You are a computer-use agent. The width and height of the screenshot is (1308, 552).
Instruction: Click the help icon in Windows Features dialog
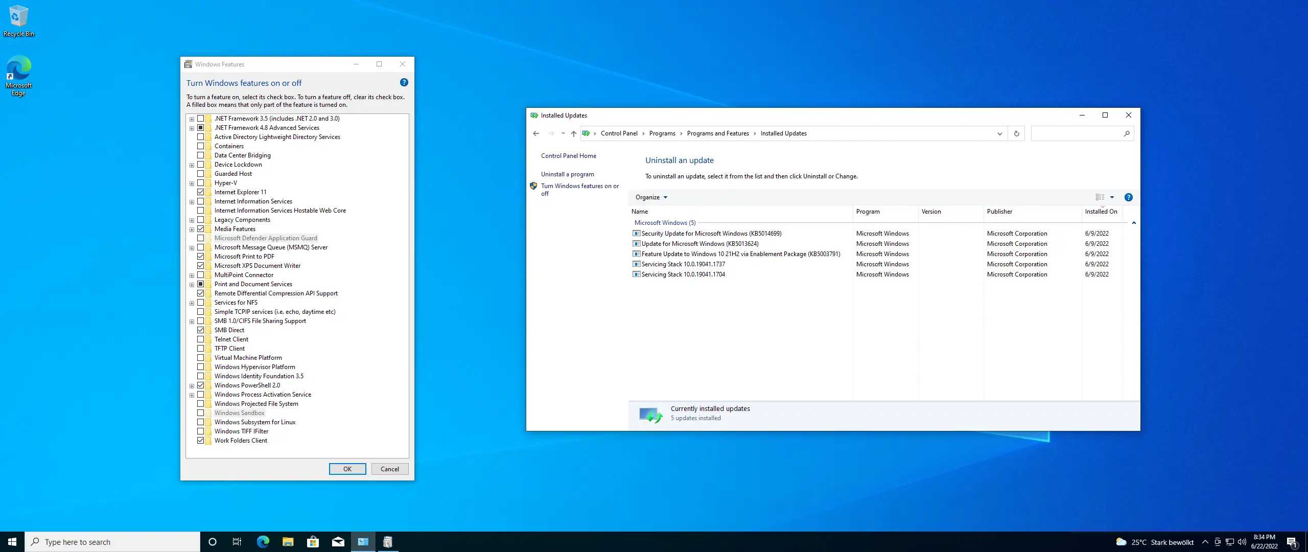pyautogui.click(x=404, y=82)
